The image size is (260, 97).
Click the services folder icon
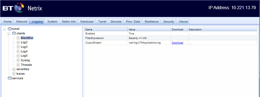coord(10,78)
